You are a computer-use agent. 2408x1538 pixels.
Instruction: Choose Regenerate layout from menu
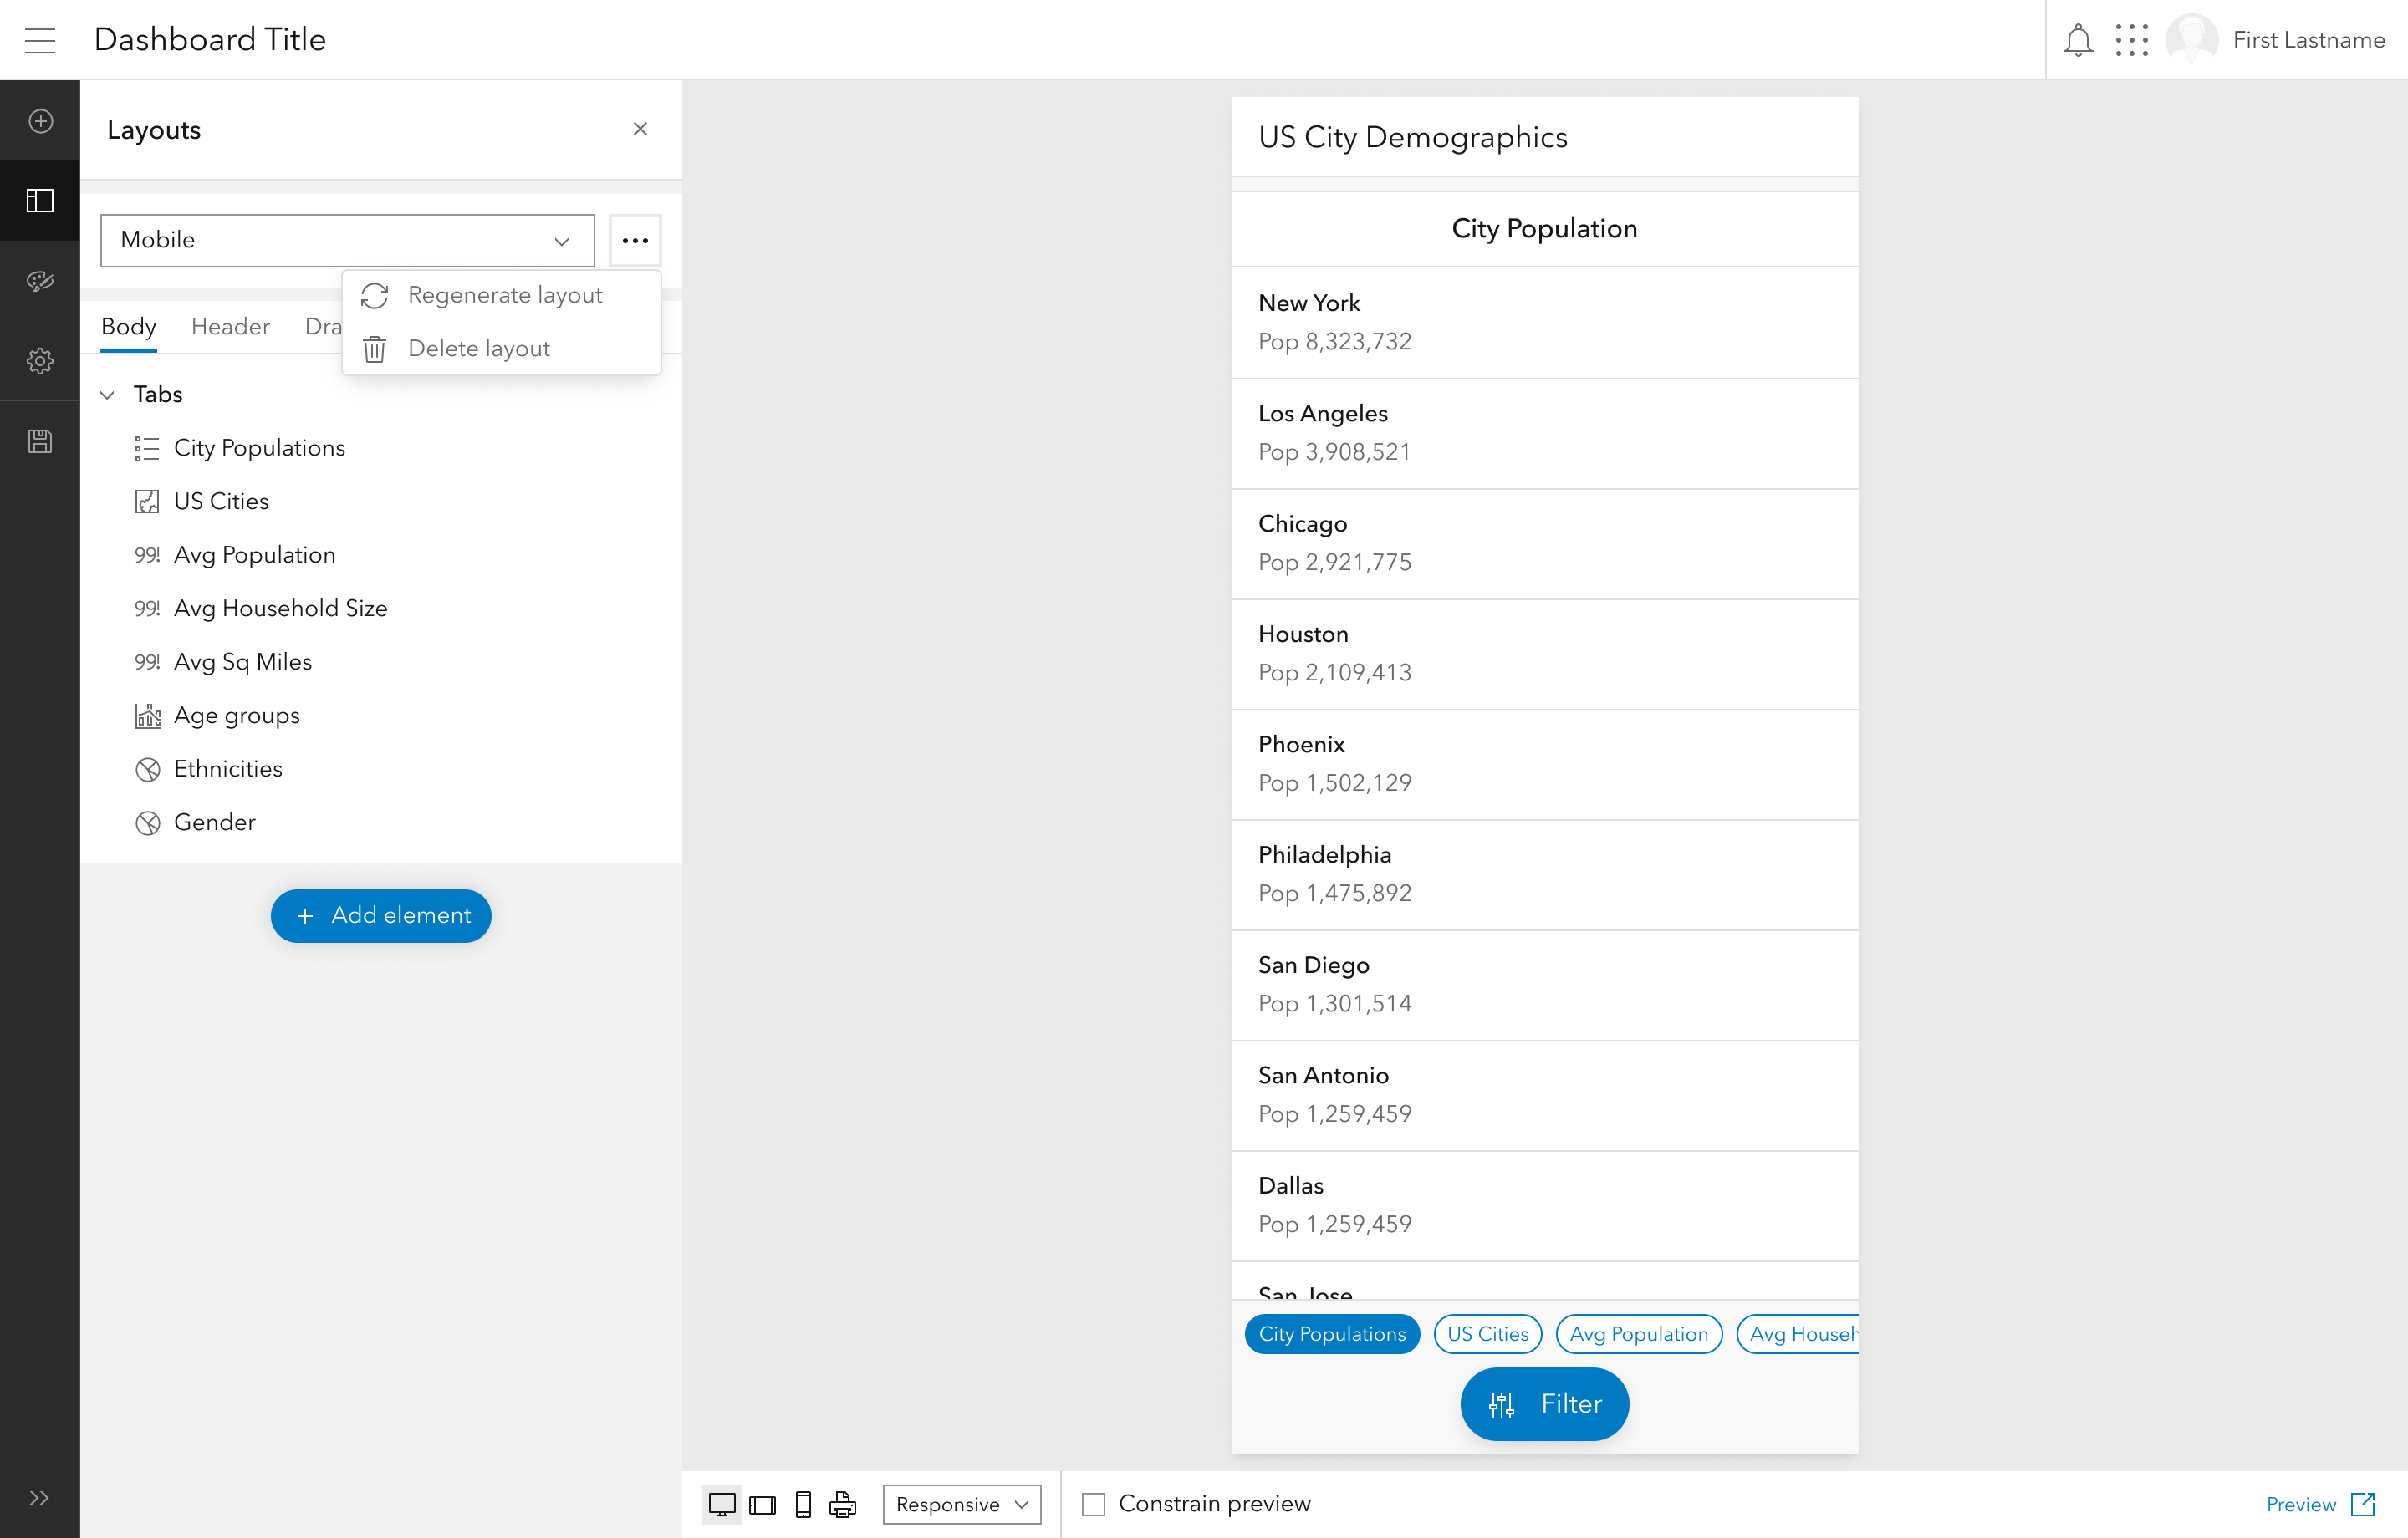pos(504,295)
